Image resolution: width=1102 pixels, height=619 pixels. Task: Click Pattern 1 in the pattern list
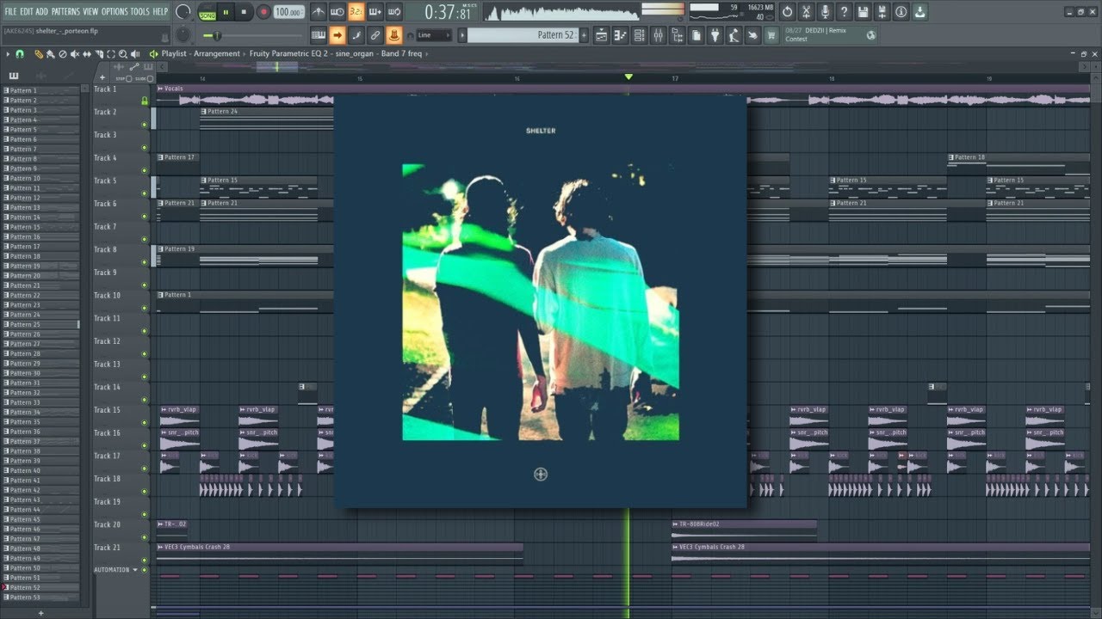[40, 90]
